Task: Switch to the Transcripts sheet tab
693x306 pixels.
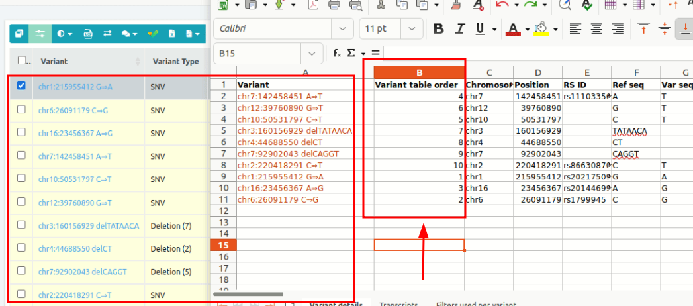Action: (x=398, y=304)
